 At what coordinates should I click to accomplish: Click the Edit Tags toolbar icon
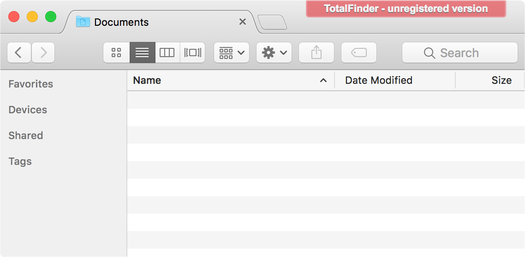[358, 53]
